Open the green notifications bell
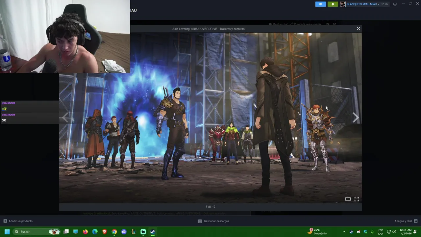 [x=333, y=4]
